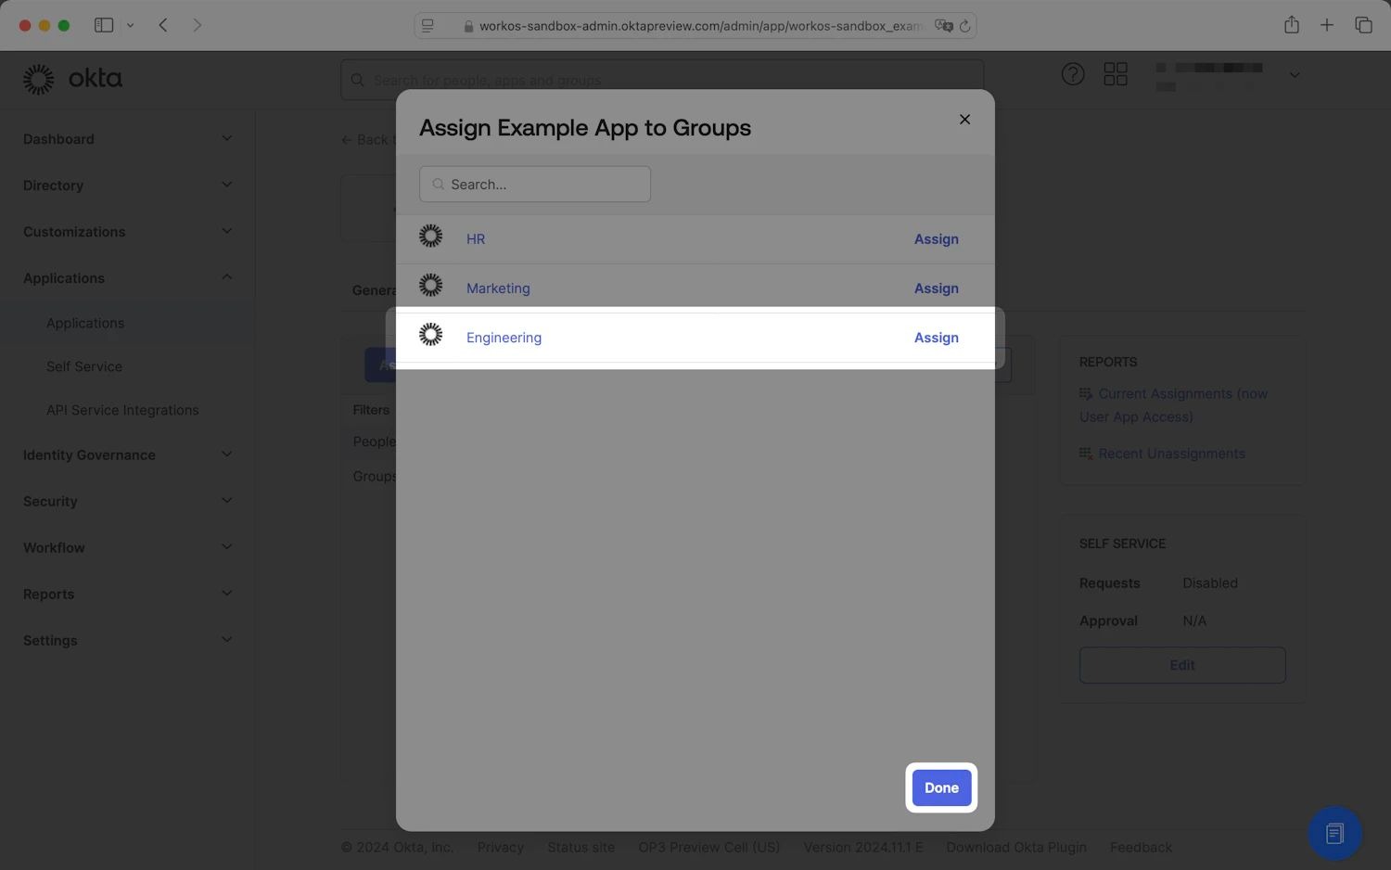Assign the HR group
Screen dimensions: 1391x870
tap(936, 238)
